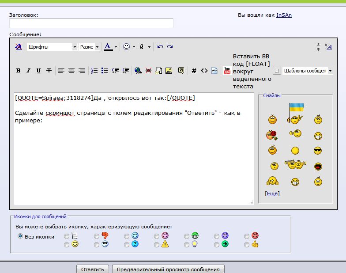The height and width of the screenshot is (273, 346).
Task: Select the 'Без иконки' radio button
Action: (20, 236)
